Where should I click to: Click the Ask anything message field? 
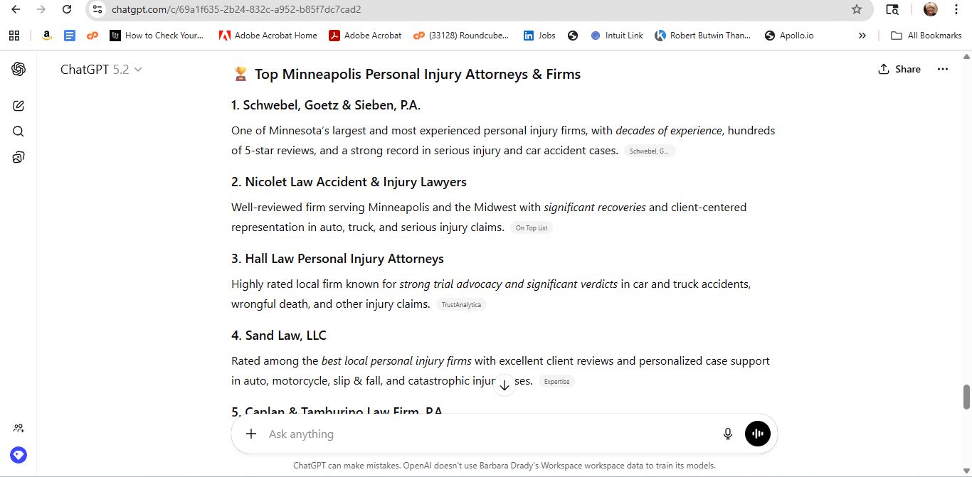(491, 434)
